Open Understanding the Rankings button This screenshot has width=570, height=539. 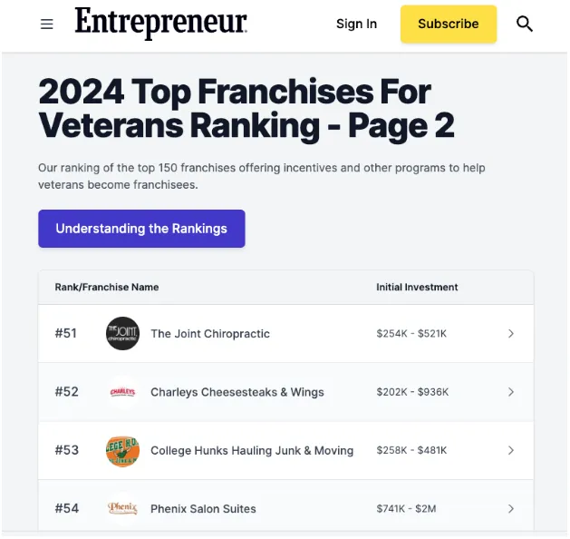pyautogui.click(x=141, y=229)
